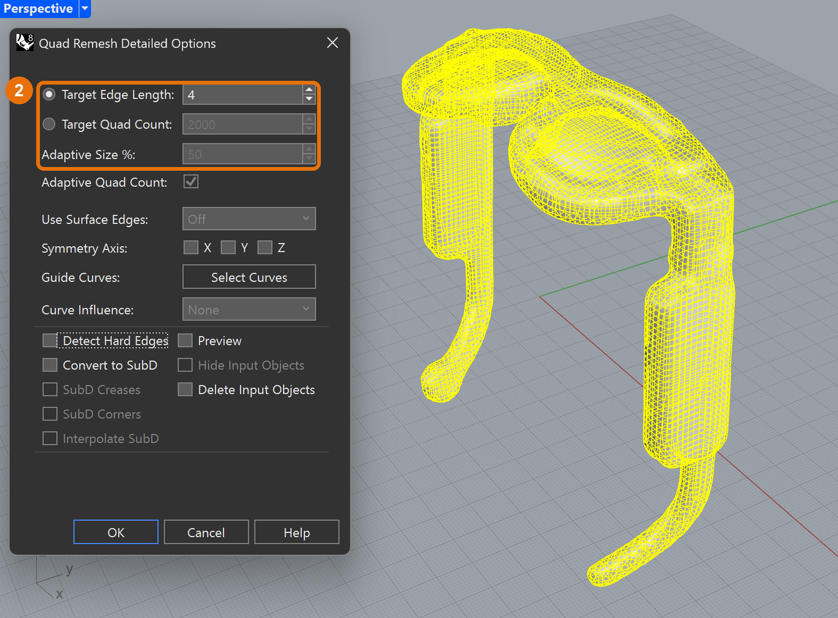Toggle the Adaptive Quad Count checkbox

click(x=191, y=182)
